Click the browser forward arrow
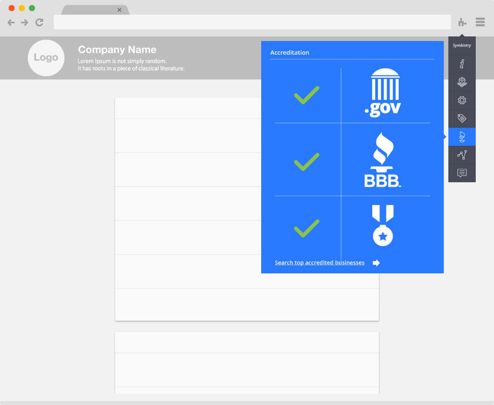The width and height of the screenshot is (494, 405). click(x=24, y=22)
